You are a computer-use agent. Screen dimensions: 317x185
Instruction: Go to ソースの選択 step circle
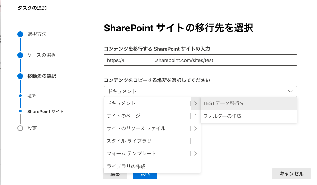coord(20,55)
